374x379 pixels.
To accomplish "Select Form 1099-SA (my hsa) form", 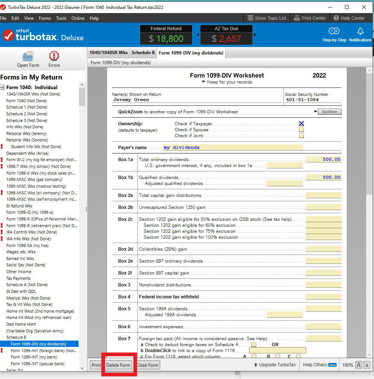I will [27, 245].
